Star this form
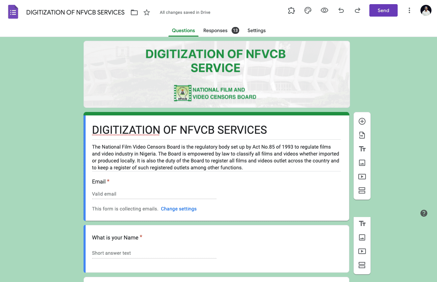 click(x=147, y=12)
